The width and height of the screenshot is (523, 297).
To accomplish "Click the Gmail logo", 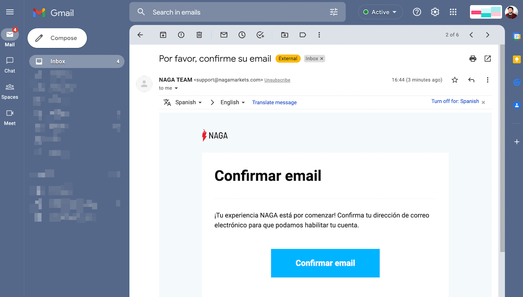I will [x=53, y=12].
